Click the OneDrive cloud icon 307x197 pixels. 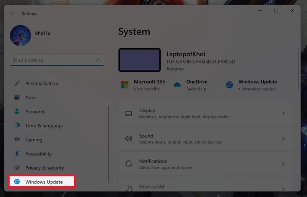click(x=177, y=85)
